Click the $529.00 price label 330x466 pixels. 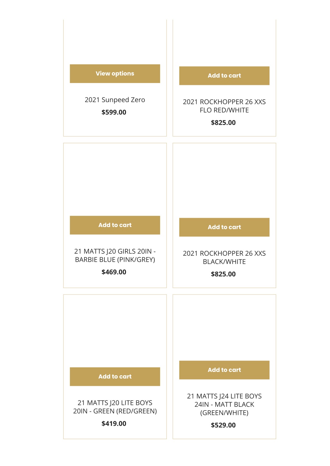click(223, 425)
